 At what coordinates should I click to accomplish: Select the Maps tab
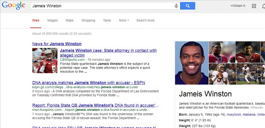pos(70,21)
